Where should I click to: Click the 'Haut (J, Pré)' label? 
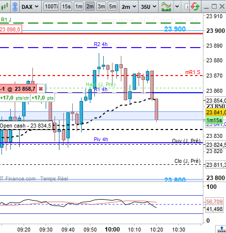coord(101,84)
